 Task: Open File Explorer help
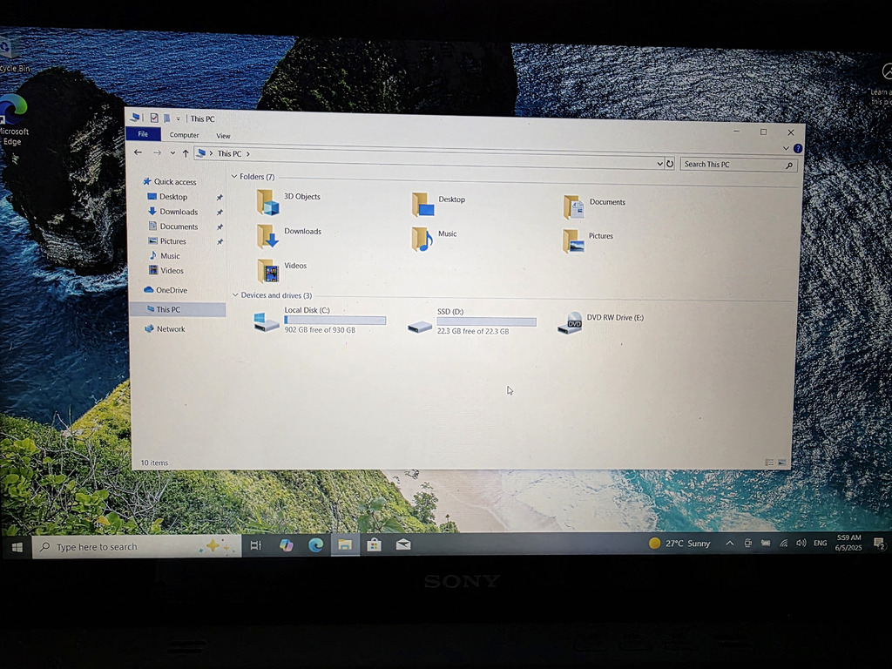point(798,148)
